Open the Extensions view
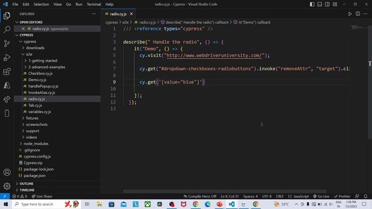This screenshot has height=209, width=372. tap(7, 71)
